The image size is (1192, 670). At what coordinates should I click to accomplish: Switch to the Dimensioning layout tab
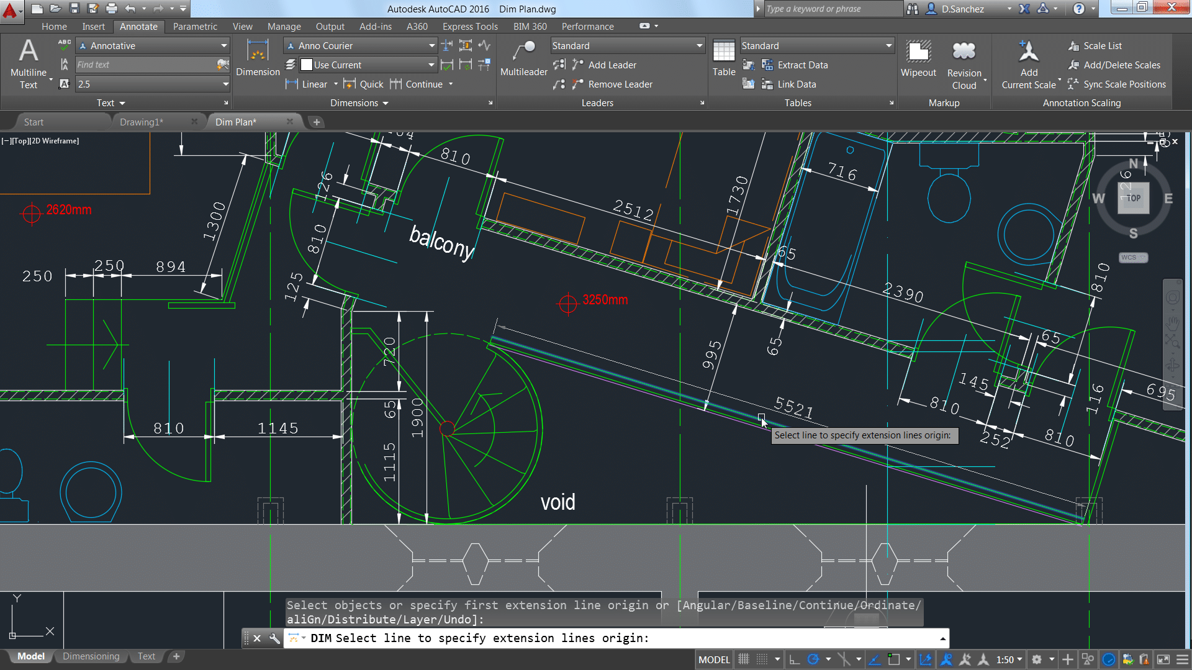pos(91,656)
